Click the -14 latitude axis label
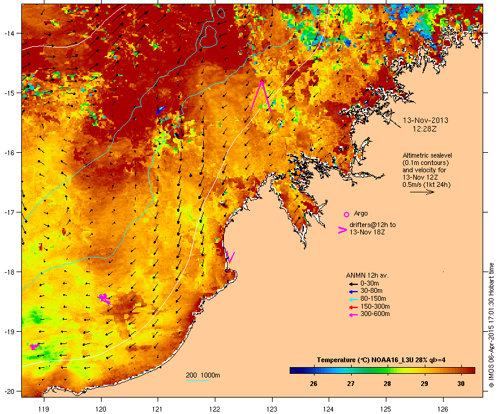Screen dimensions: 499x414 tap(9, 33)
